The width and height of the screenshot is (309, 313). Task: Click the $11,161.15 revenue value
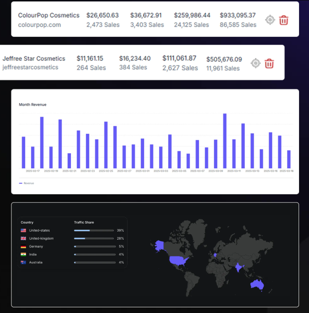pos(90,59)
